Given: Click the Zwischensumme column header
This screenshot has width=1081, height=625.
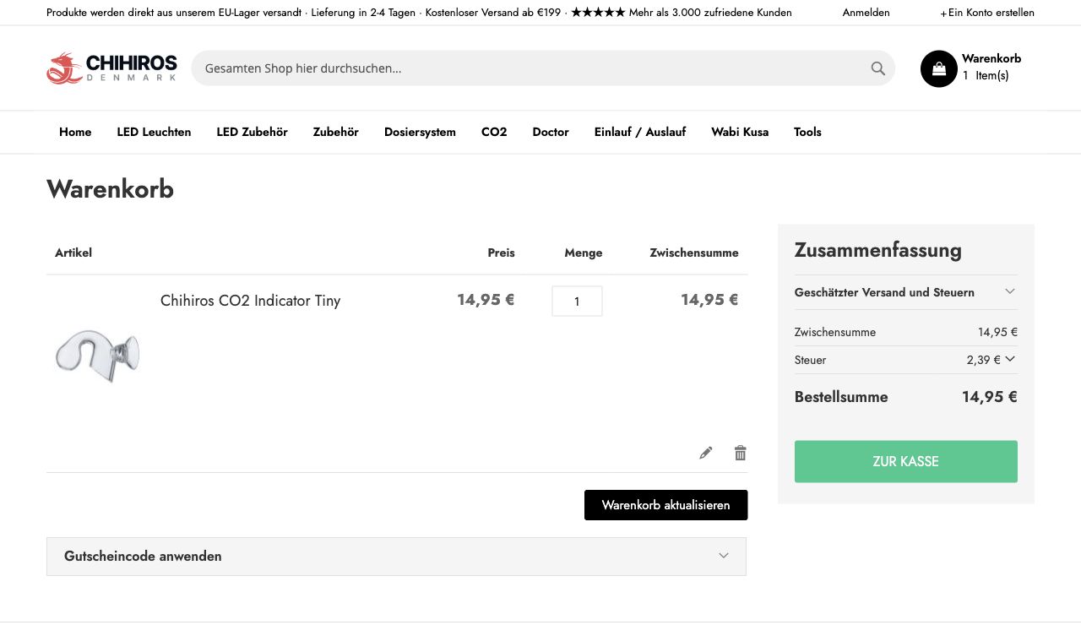Looking at the screenshot, I should [694, 253].
